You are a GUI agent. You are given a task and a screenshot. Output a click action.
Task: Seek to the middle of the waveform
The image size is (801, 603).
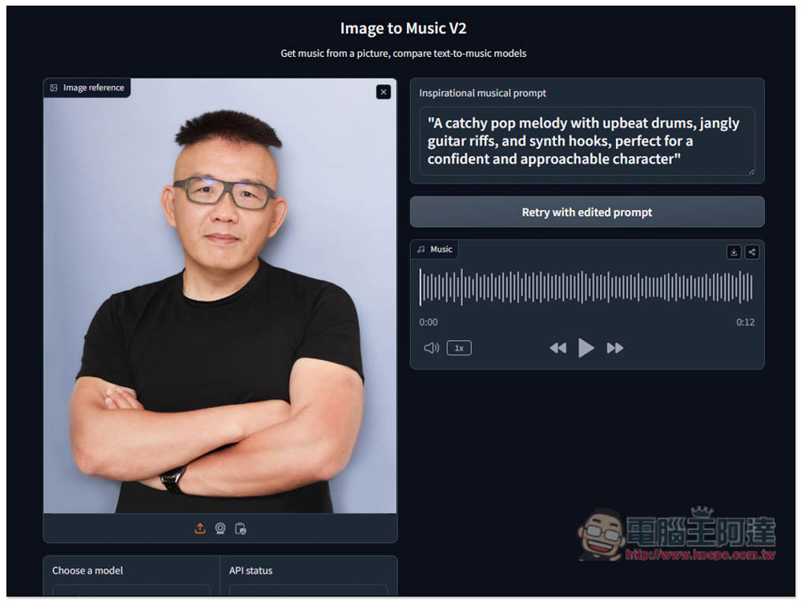[x=586, y=287]
